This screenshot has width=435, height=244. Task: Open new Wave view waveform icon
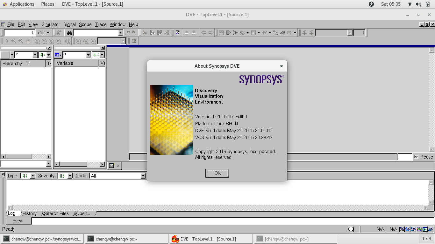[x=242, y=33]
